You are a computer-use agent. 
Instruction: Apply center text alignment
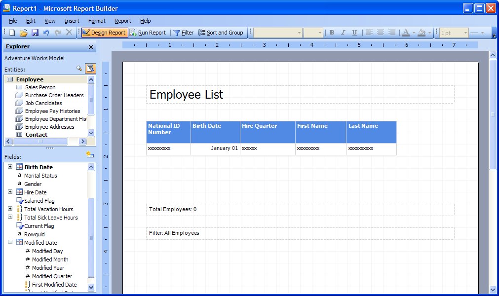pyautogui.click(x=381, y=33)
